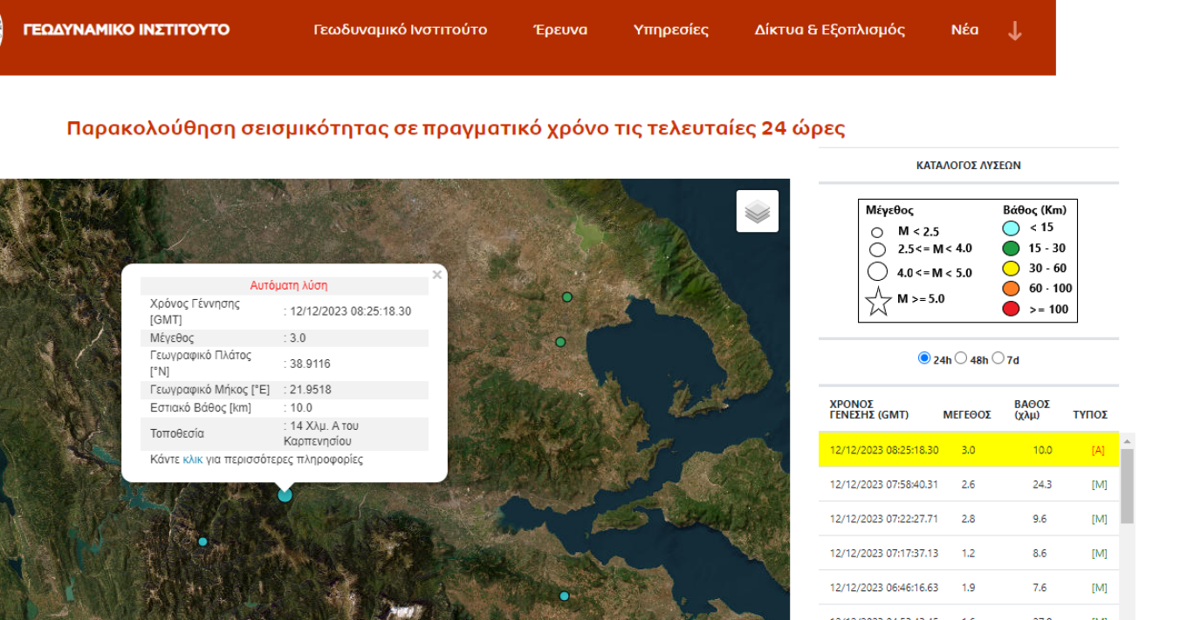Screen dimensions: 1187x620
Task: Click the large cyan epicenter marker under the popup
Action: click(x=285, y=494)
